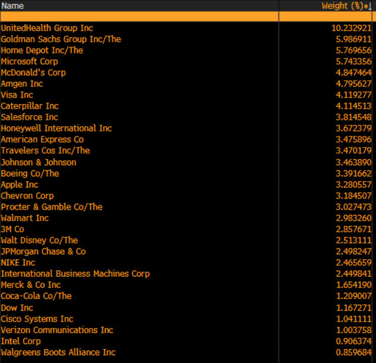The width and height of the screenshot is (376, 363).
Task: Click weight value 0.859684
Action: [x=354, y=352]
